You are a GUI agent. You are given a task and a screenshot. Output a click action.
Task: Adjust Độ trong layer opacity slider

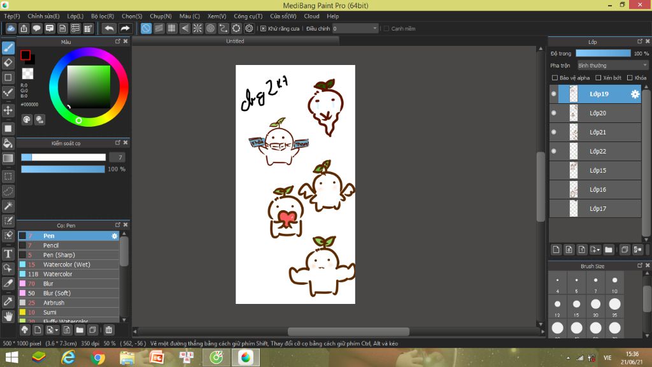click(x=603, y=54)
